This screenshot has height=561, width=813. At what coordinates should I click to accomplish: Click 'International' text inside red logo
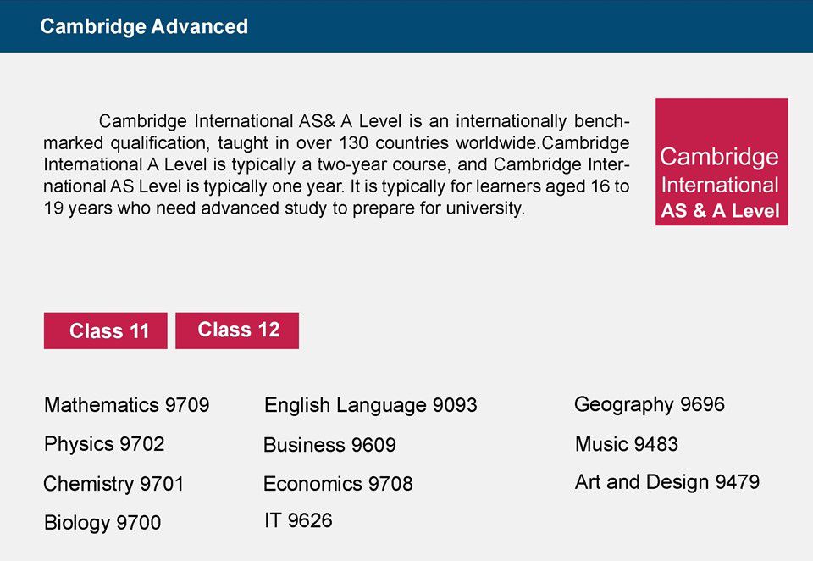coord(720,186)
